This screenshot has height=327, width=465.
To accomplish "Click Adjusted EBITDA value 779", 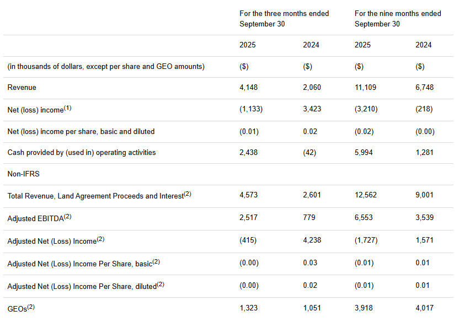I will 309,217.
